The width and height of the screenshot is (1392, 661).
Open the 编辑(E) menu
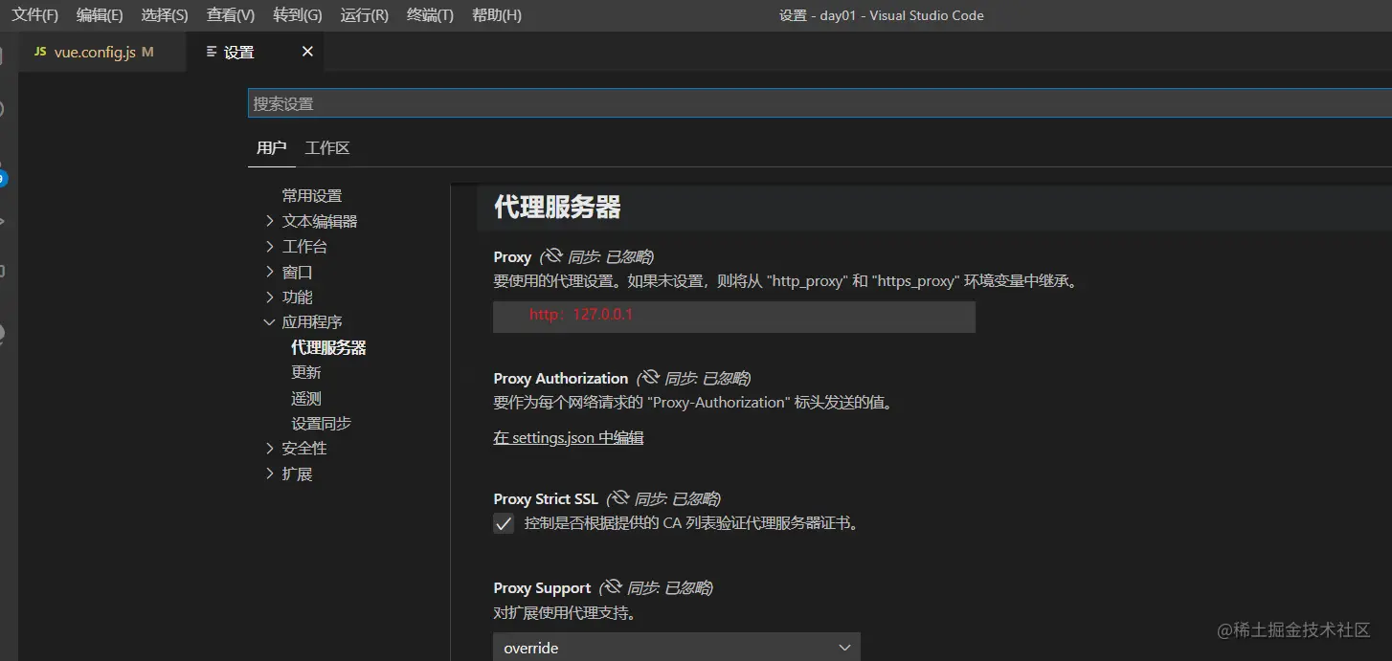100,15
